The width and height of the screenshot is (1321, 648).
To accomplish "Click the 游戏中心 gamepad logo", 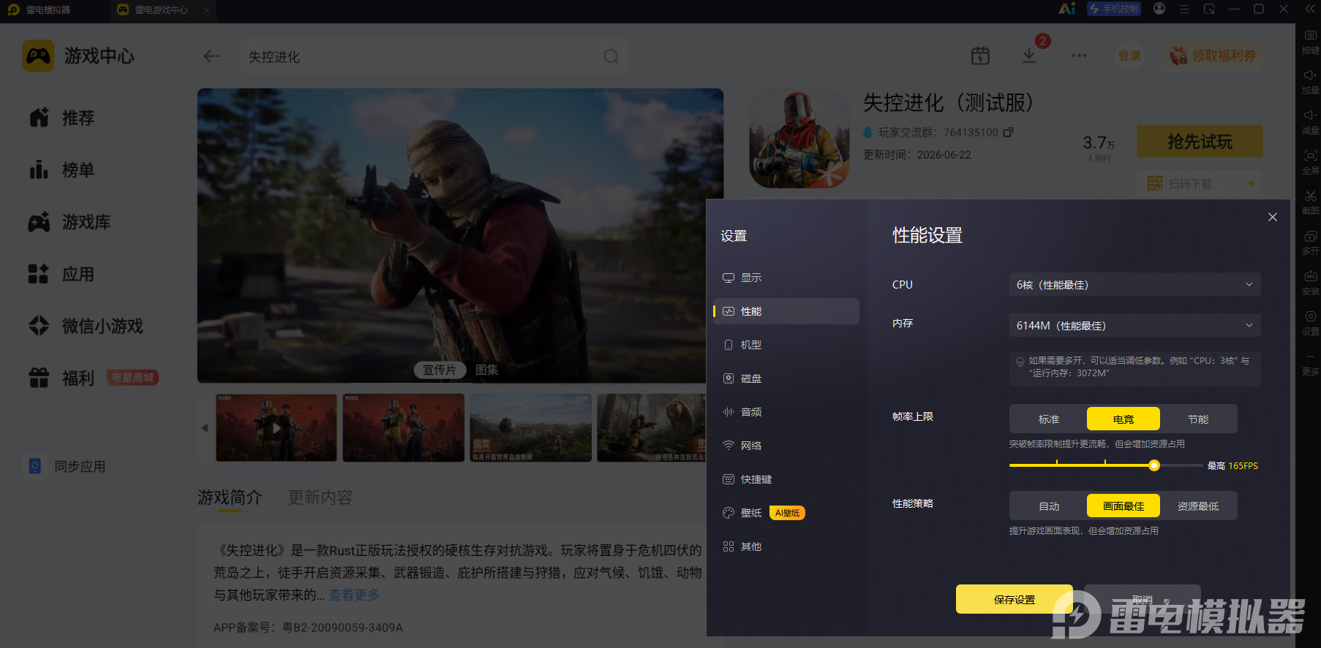I will (x=38, y=56).
